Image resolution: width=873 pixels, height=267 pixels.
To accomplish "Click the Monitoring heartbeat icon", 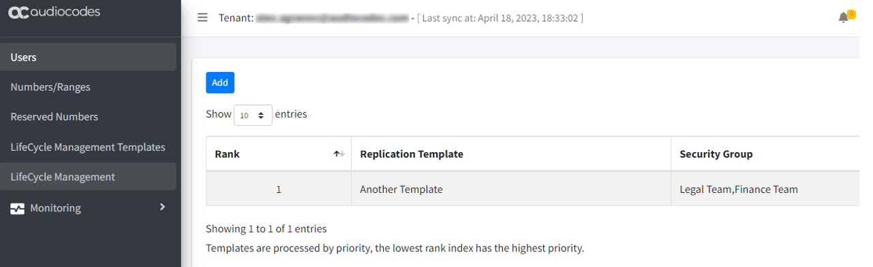I will [17, 209].
